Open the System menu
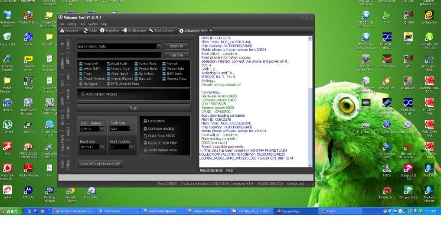Image resolution: width=444 pixels, height=249 pixels. (x=93, y=24)
